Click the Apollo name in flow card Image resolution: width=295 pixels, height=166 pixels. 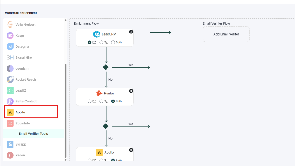pos(109,152)
